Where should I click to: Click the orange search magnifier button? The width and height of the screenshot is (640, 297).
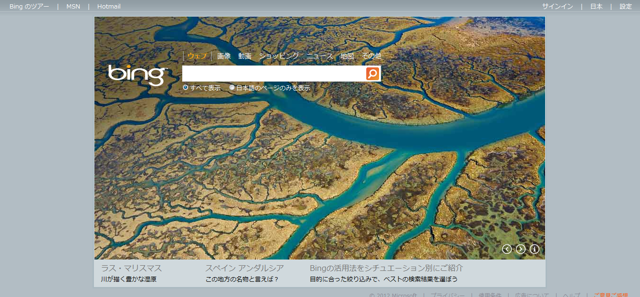[x=372, y=74]
